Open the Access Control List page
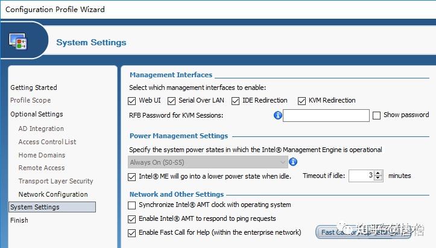Screen dimensions: 436x248 click(48, 142)
